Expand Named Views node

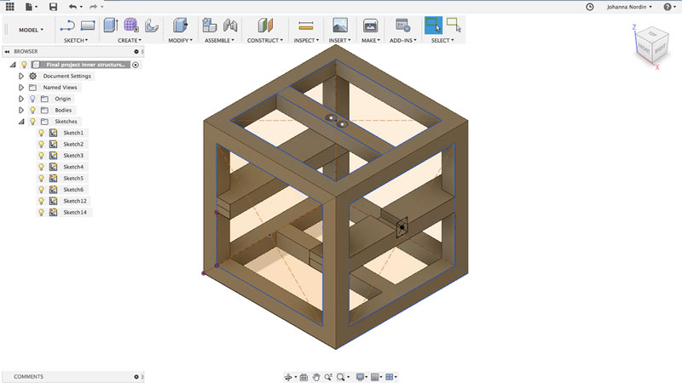click(x=20, y=88)
